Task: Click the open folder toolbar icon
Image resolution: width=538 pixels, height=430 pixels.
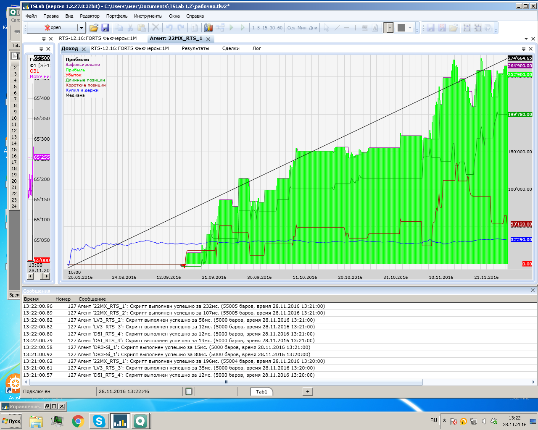Action: click(94, 28)
